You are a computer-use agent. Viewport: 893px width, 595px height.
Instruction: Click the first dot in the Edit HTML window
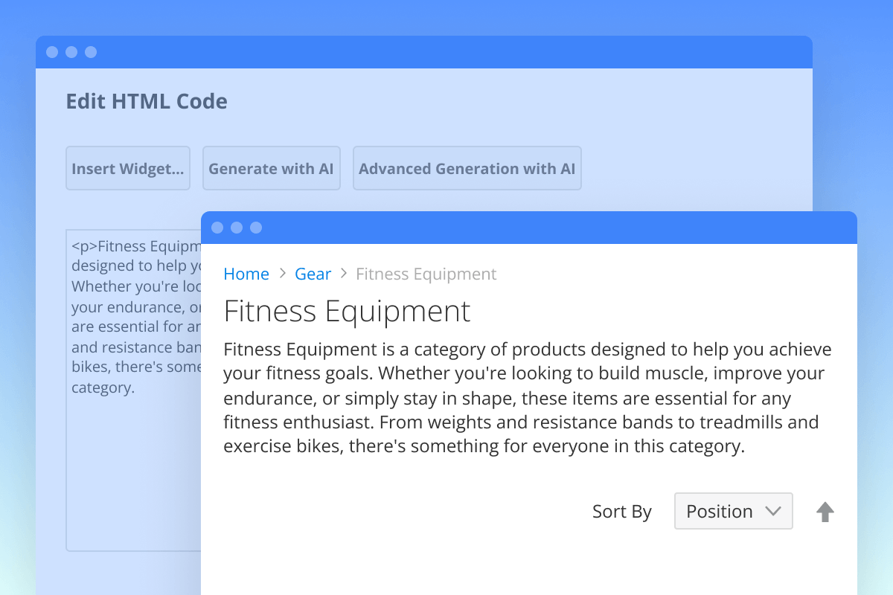52,52
